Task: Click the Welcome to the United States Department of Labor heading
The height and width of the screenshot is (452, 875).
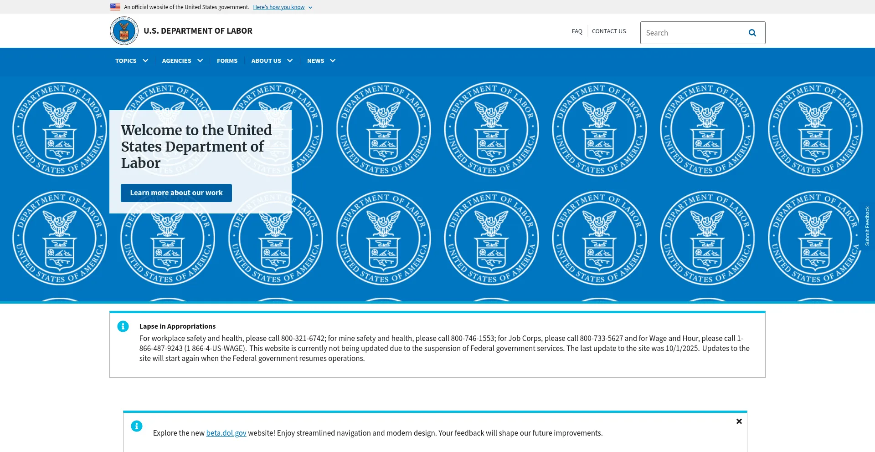Action: 196,147
